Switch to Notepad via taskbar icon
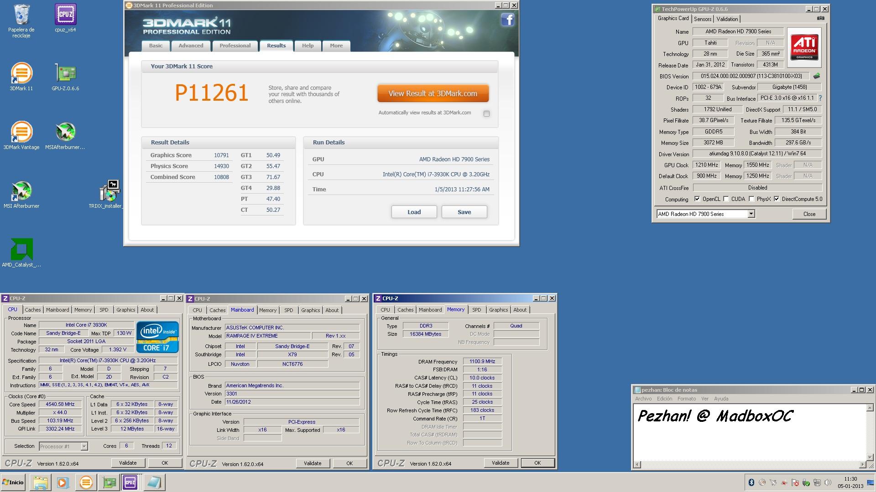The image size is (876, 492). pyautogui.click(x=154, y=482)
